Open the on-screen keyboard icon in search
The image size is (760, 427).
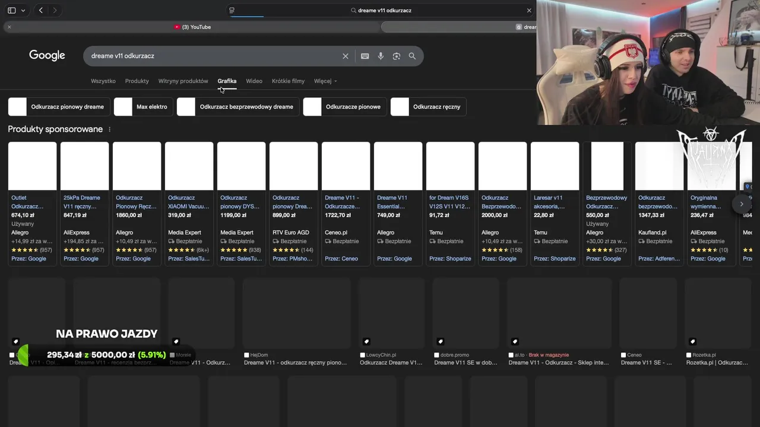click(x=365, y=56)
